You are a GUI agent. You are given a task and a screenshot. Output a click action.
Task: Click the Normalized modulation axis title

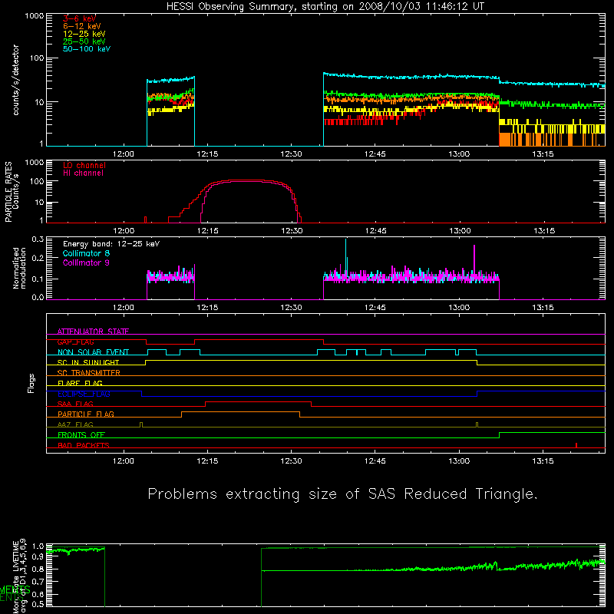[x=19, y=268]
